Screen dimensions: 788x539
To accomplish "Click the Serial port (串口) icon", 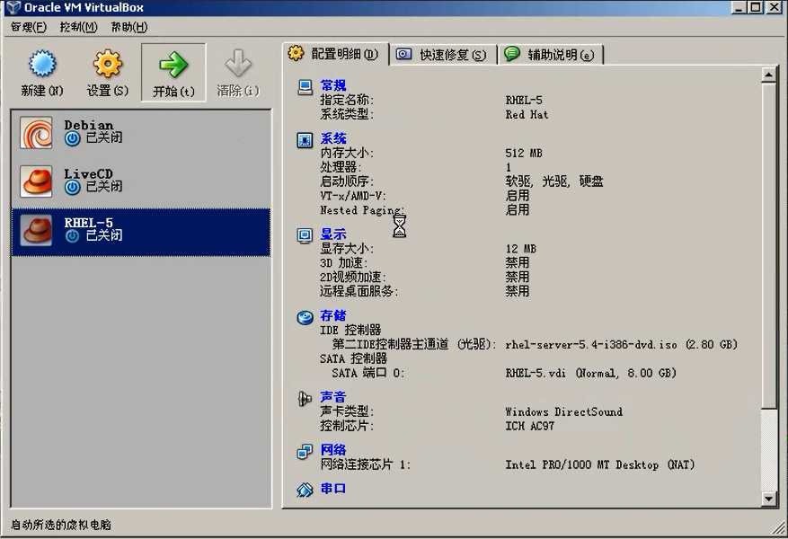I will [x=305, y=490].
